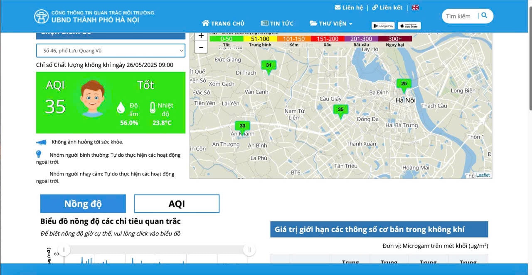This screenshot has height=275, width=532.
Task: Open the station dropdown Số 46, phố Lưu Quang Vũ
Action: pyautogui.click(x=111, y=51)
